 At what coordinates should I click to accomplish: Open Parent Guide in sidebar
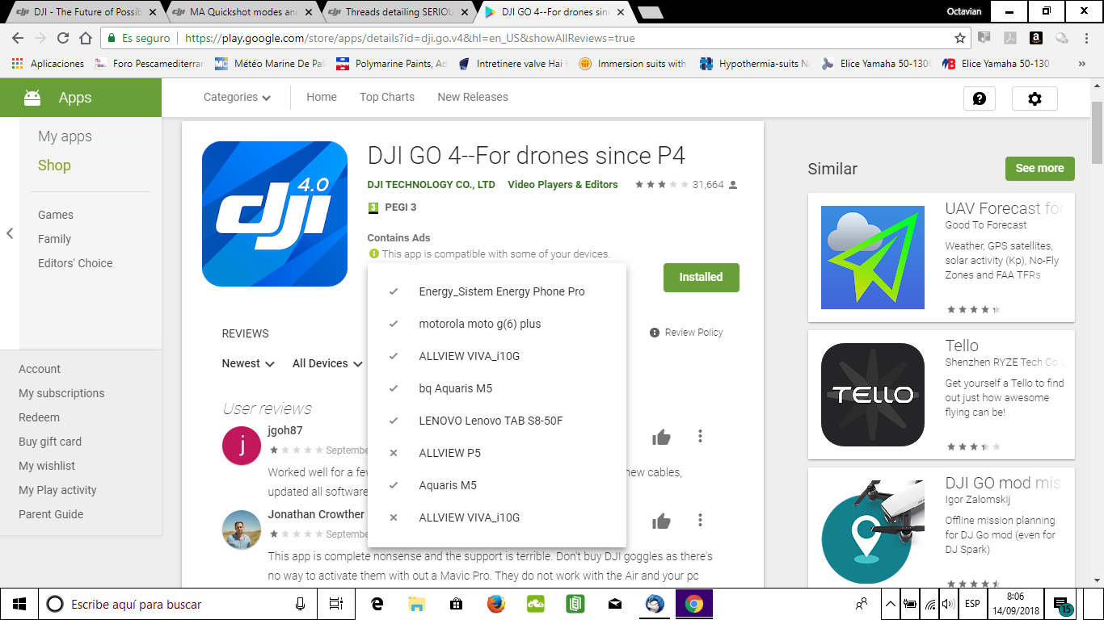pyautogui.click(x=51, y=514)
